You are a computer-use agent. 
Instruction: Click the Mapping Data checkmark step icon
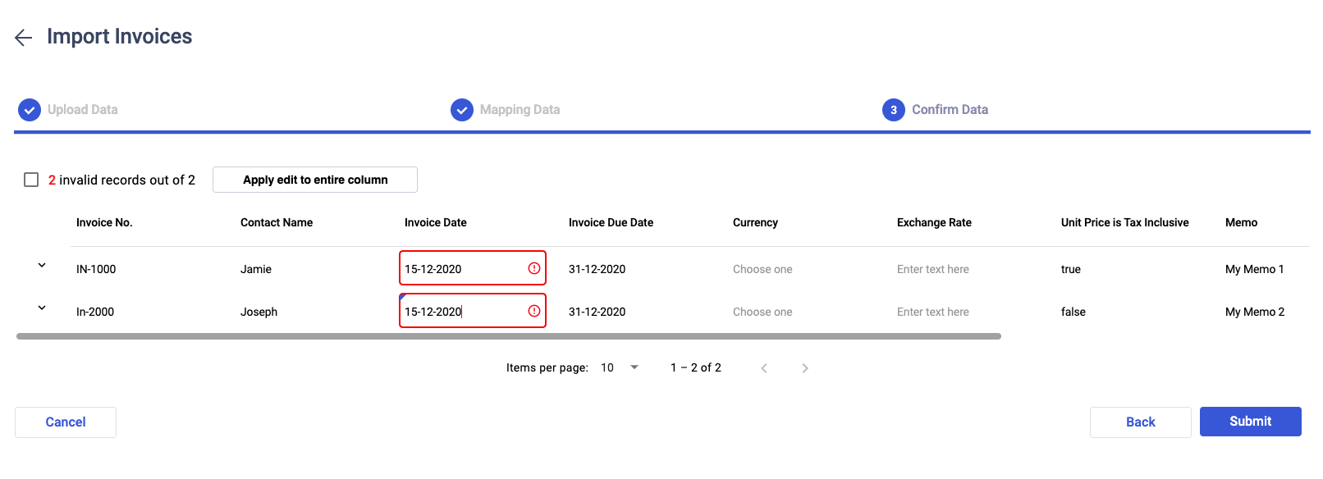click(x=462, y=110)
